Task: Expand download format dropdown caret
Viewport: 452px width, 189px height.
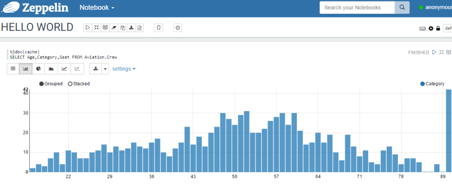Action: (105, 69)
